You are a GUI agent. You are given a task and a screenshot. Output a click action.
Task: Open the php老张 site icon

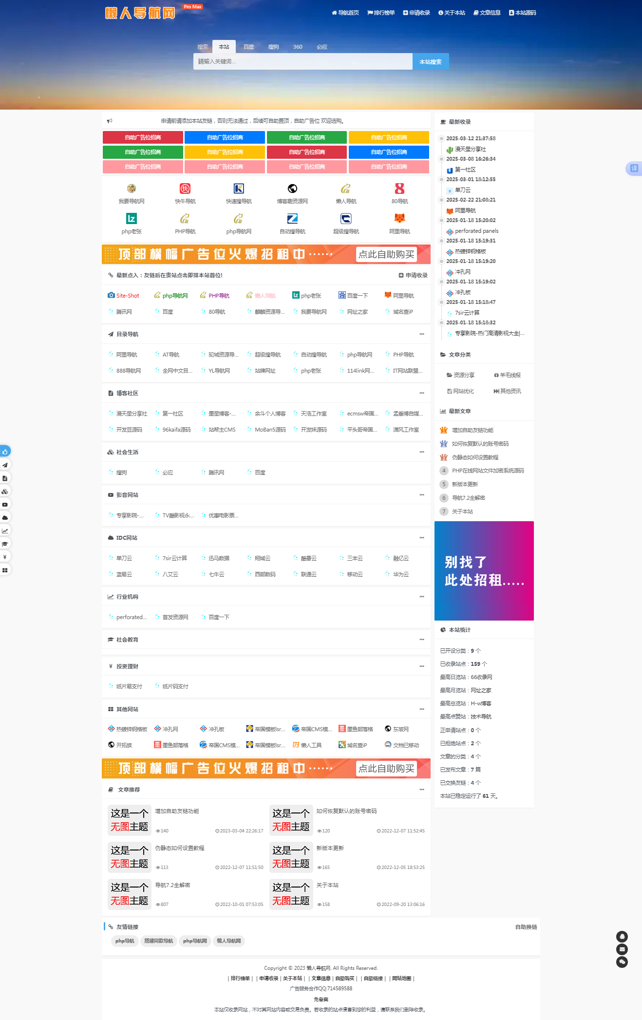pos(132,219)
